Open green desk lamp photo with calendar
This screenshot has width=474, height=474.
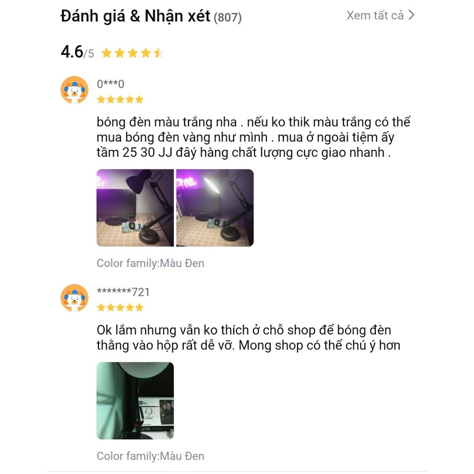coord(135,400)
